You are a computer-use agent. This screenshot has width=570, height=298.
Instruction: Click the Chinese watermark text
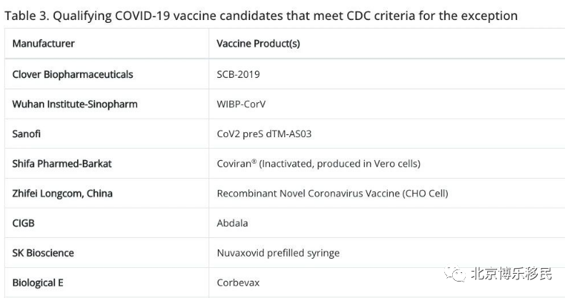click(x=511, y=274)
